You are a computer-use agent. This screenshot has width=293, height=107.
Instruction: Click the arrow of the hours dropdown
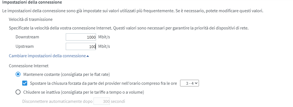click(x=196, y=83)
